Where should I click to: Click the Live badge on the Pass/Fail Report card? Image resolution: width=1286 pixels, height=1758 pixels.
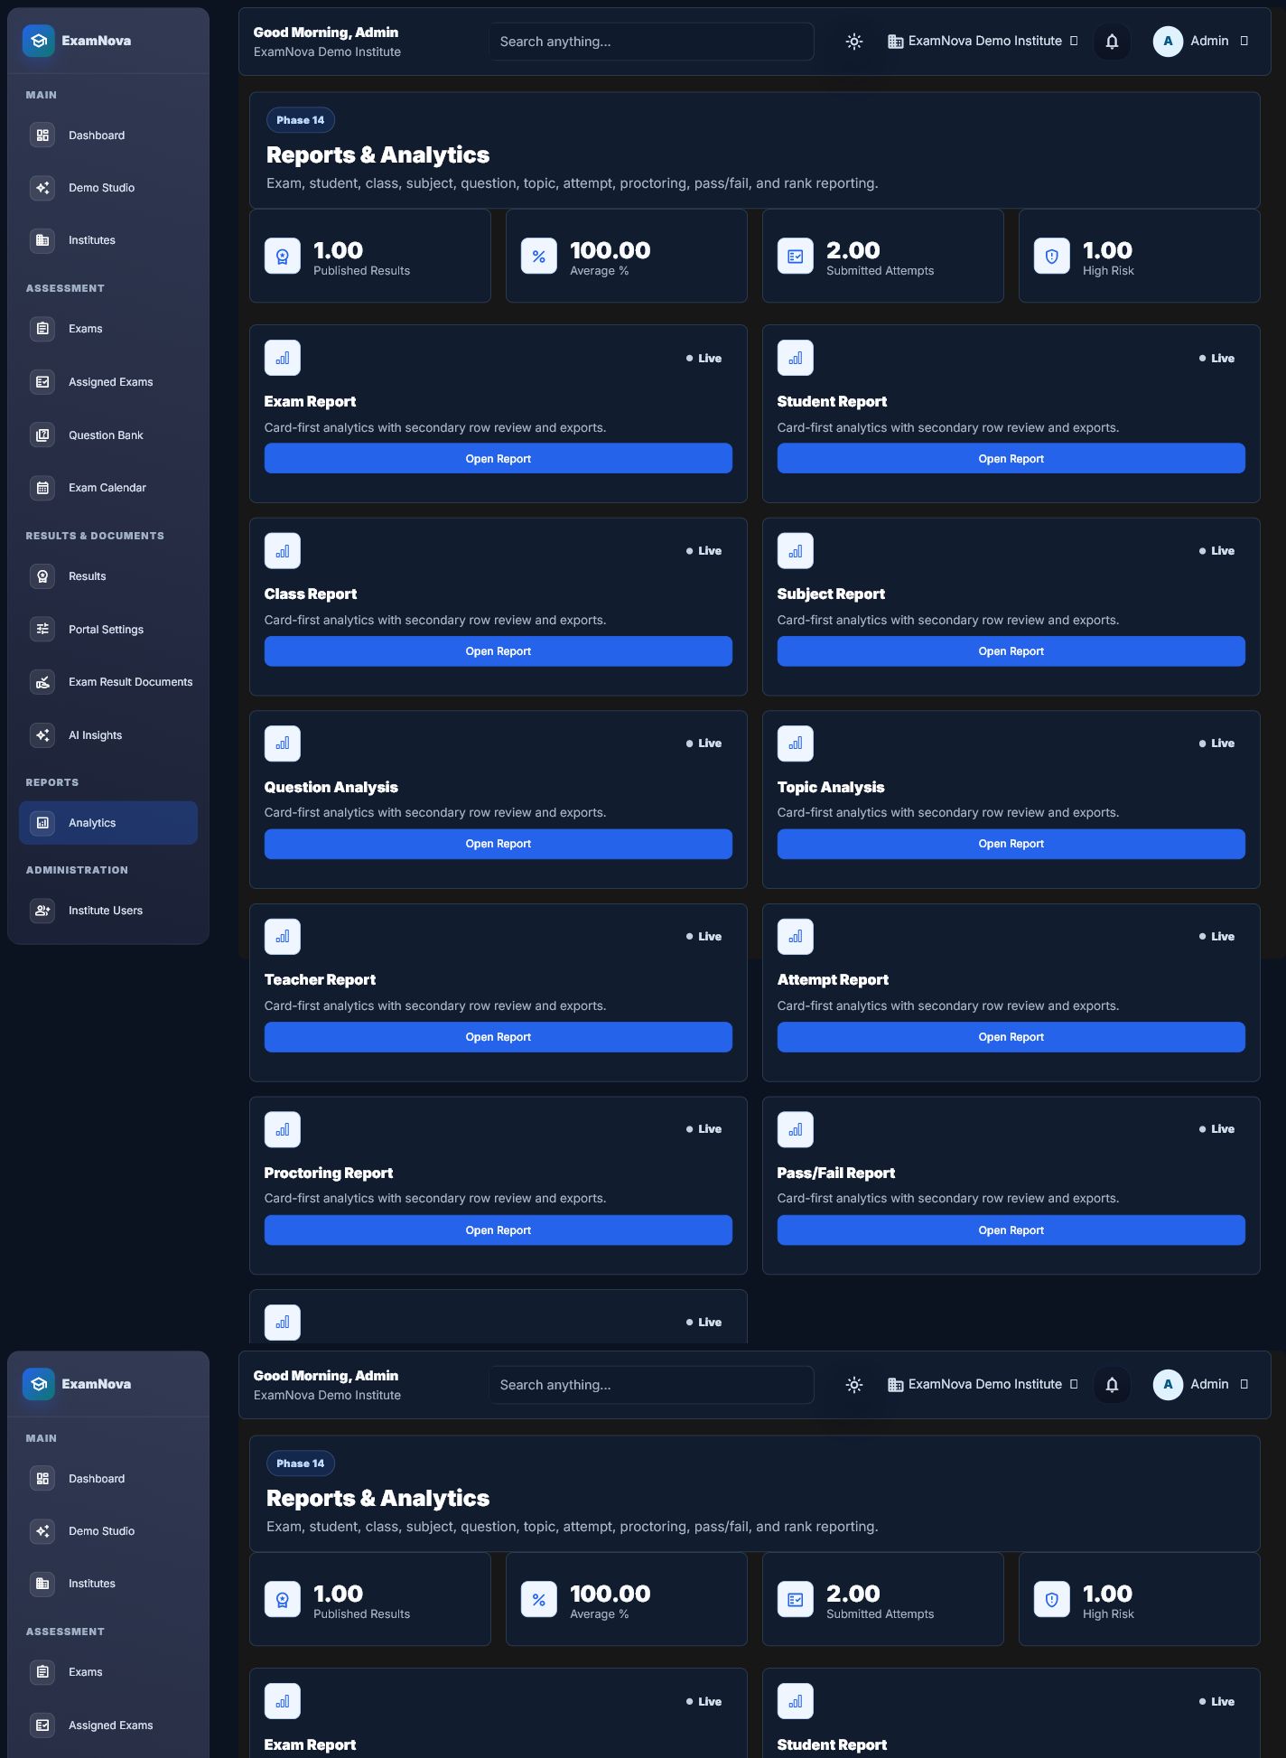coord(1216,1129)
